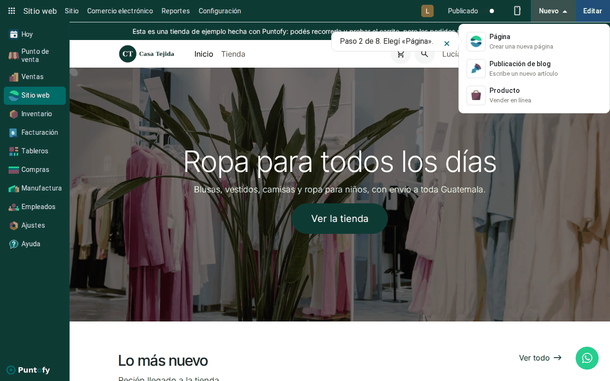This screenshot has height=381, width=610.
Task: Click the Compras card icon
Action: [14, 170]
